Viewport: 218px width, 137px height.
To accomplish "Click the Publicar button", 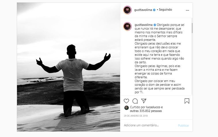I will coord(183,125).
